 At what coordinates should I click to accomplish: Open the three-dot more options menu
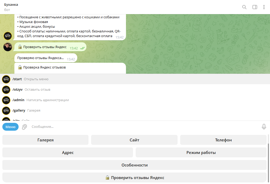click(x=264, y=7)
